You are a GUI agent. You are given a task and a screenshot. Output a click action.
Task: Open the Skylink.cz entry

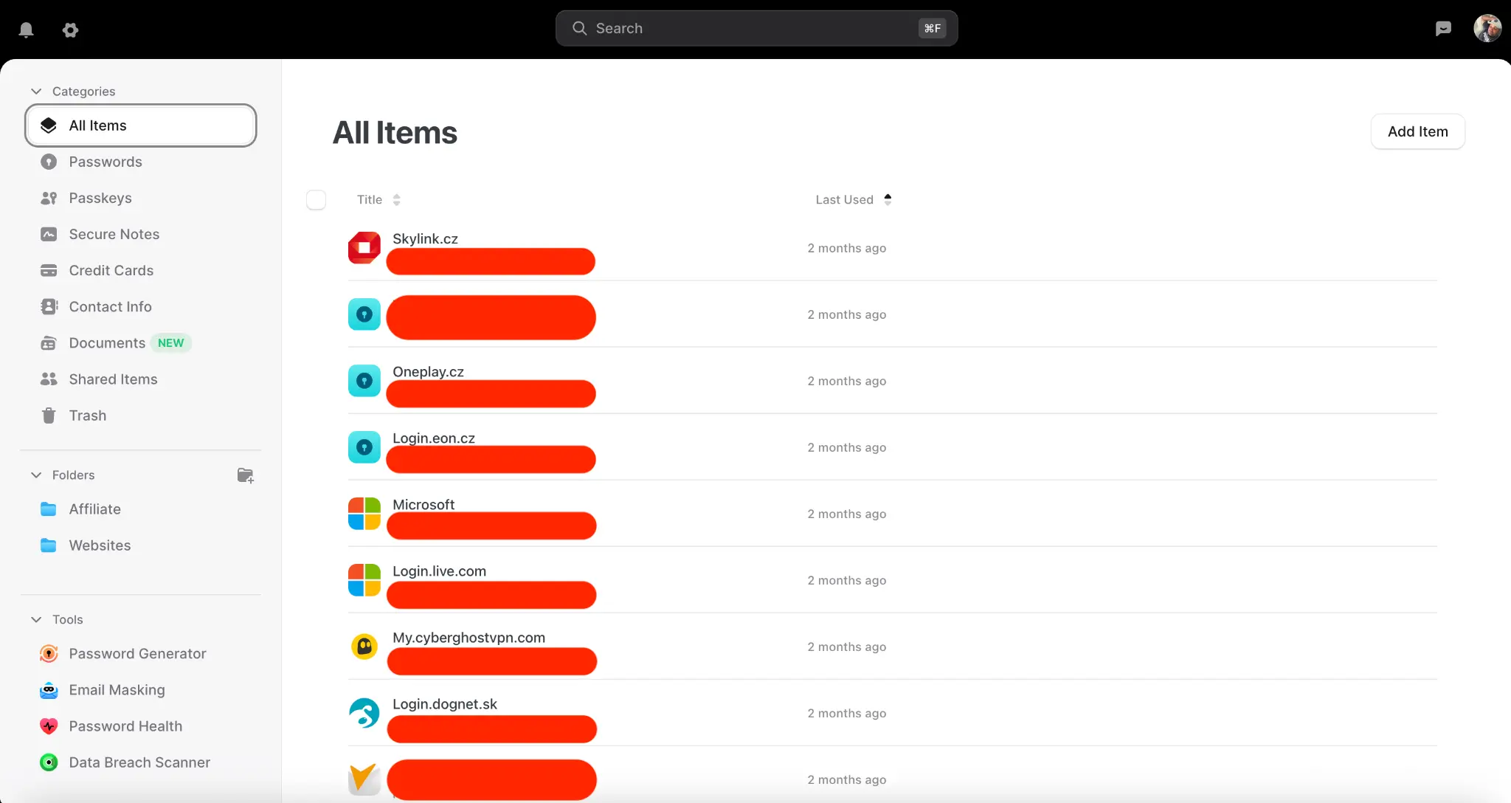(x=425, y=239)
